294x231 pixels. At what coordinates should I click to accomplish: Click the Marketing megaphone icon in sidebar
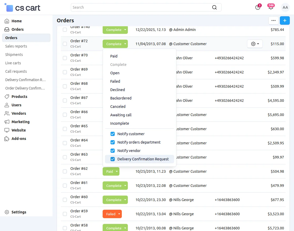pyautogui.click(x=7, y=122)
